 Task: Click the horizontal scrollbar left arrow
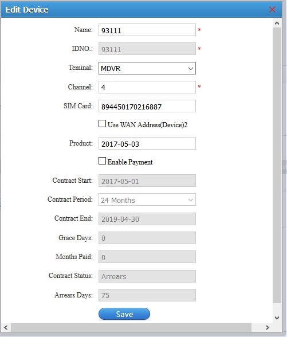point(6,328)
